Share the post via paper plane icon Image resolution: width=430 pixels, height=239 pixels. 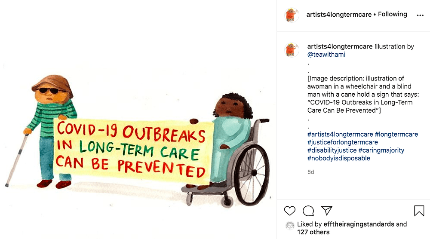point(327,211)
